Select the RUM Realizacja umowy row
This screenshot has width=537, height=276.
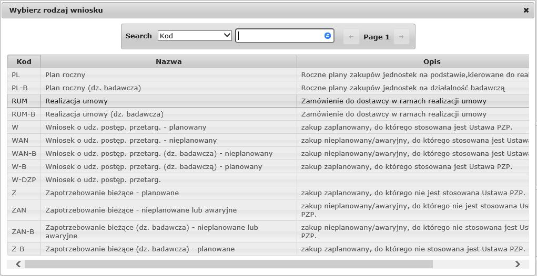coord(268,101)
